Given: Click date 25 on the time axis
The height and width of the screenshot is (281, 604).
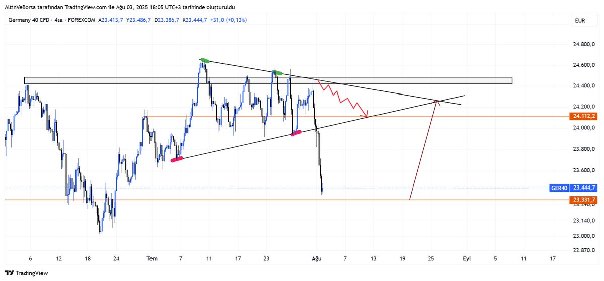Looking at the screenshot, I should point(431,259).
